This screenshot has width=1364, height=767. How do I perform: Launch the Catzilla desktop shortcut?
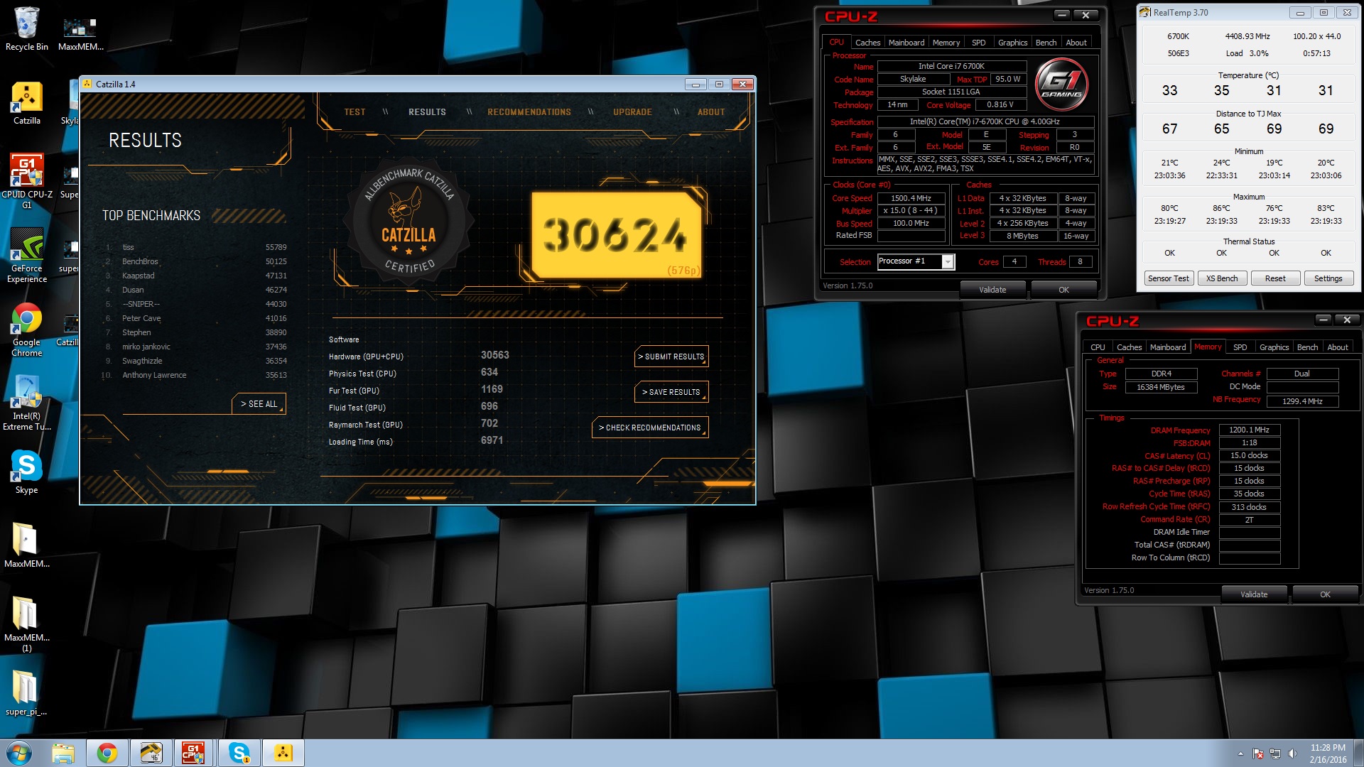point(26,103)
